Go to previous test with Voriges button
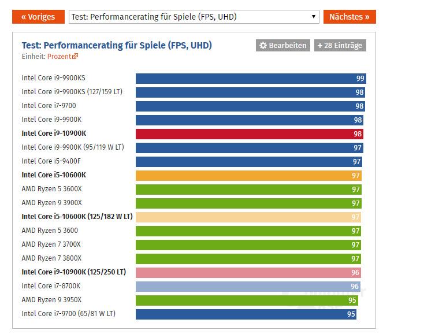This screenshot has width=435, height=334. click(x=38, y=17)
